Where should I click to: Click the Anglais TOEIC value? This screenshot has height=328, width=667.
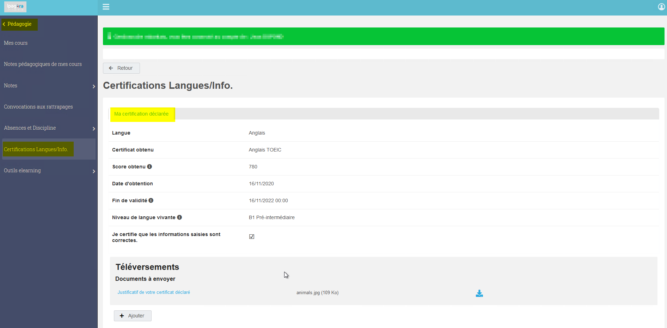pos(265,150)
